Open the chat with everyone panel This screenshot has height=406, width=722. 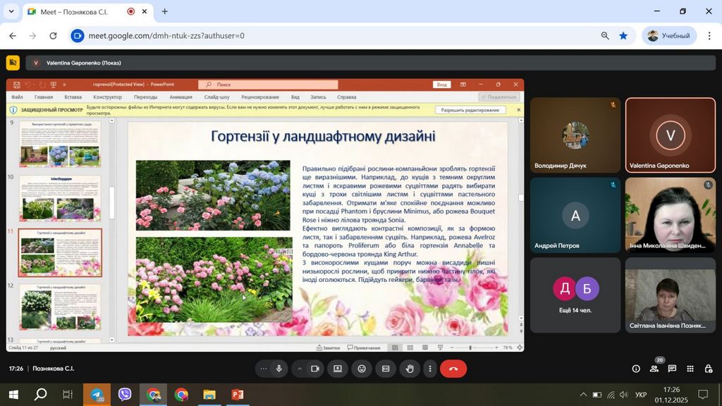point(673,369)
